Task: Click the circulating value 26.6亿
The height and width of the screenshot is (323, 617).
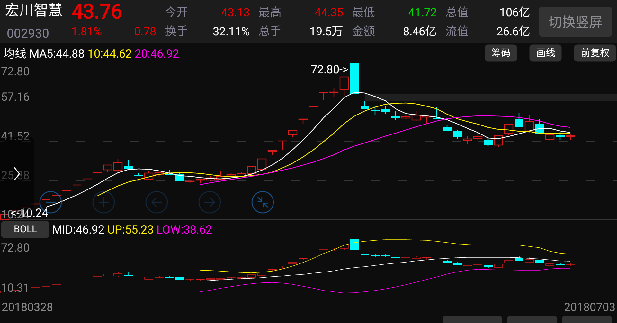Action: (x=513, y=32)
